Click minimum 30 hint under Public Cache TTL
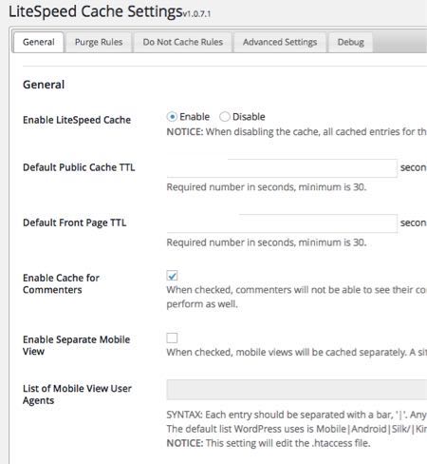Image resolution: width=427 pixels, height=464 pixels. point(267,187)
